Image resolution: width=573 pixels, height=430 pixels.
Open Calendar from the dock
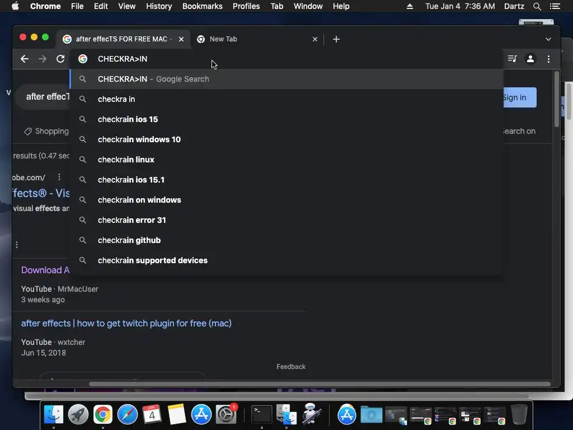tap(152, 415)
